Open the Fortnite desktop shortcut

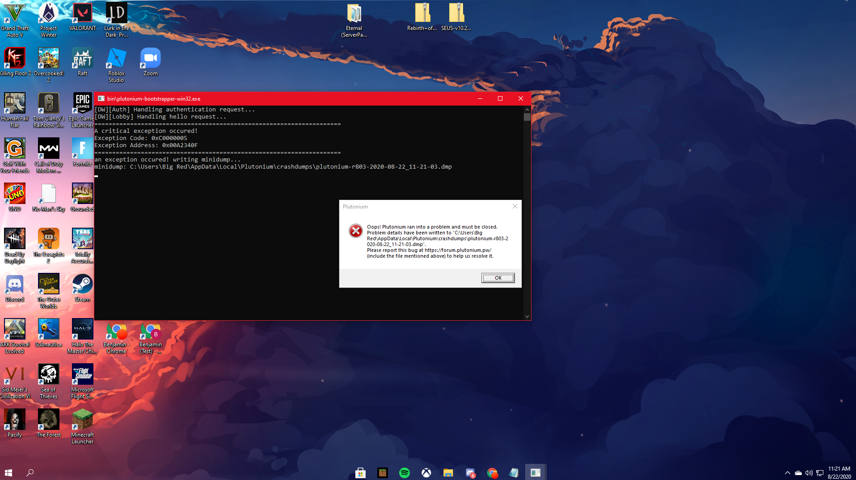(x=82, y=152)
